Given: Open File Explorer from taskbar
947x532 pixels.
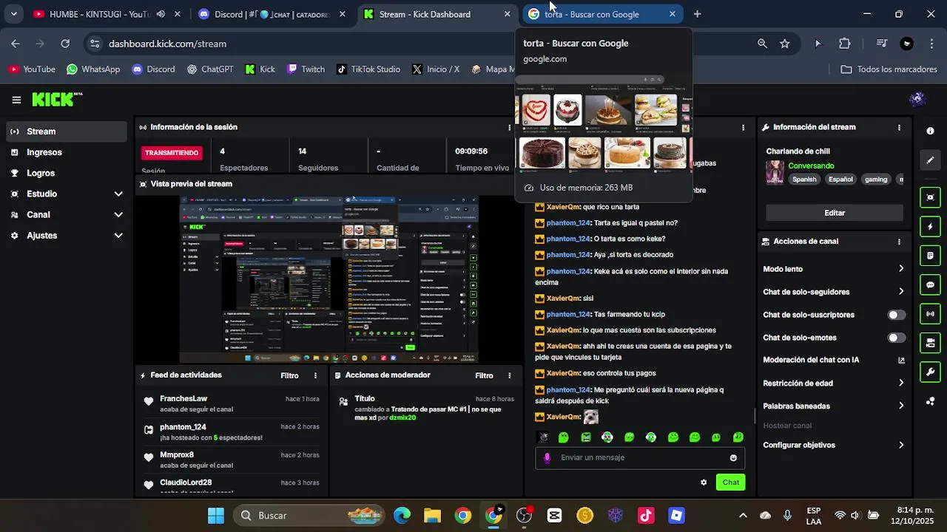Looking at the screenshot, I should point(432,516).
